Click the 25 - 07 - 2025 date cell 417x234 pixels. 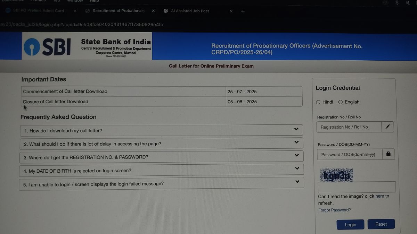[x=264, y=92]
